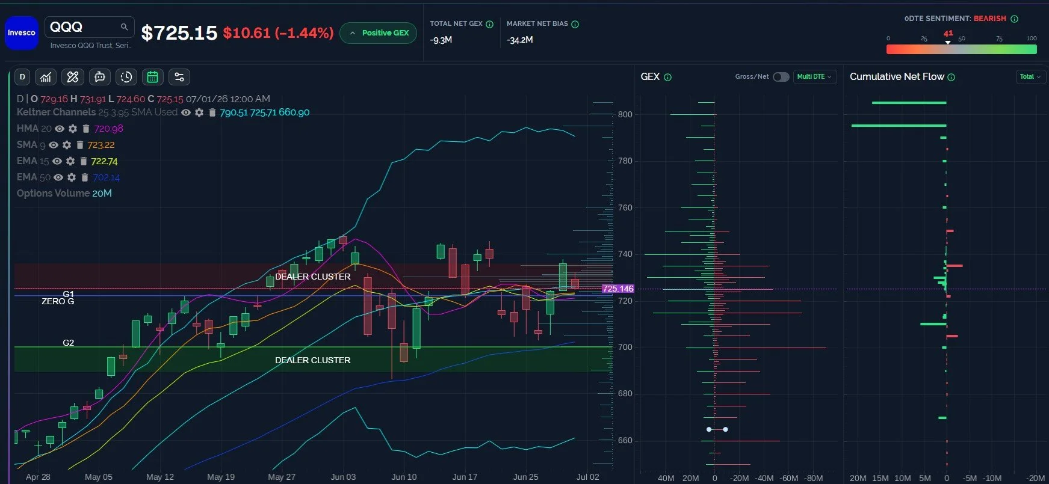Viewport: 1049px width, 484px height.
Task: Click the 725.146 price label on axis
Action: tap(618, 289)
